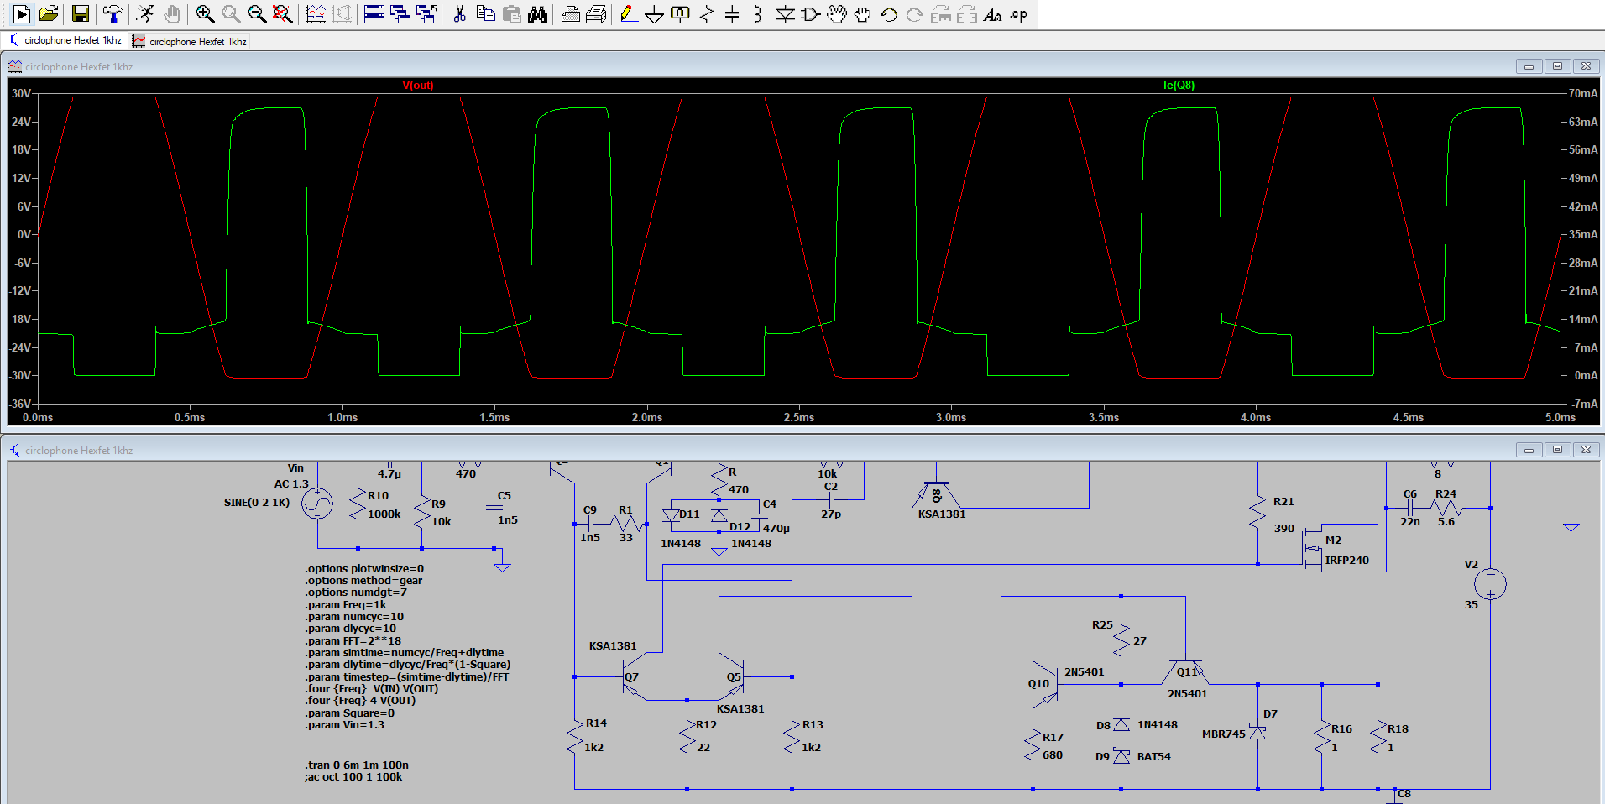This screenshot has width=1605, height=804.
Task: Click the Vin sine voltage source symbol
Action: coord(317,504)
